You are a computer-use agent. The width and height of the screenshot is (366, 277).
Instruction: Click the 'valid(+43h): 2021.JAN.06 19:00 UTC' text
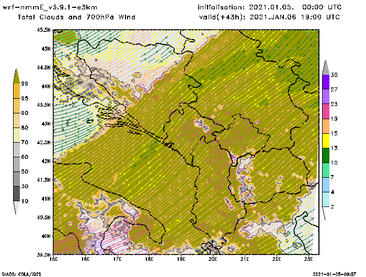tap(269, 17)
